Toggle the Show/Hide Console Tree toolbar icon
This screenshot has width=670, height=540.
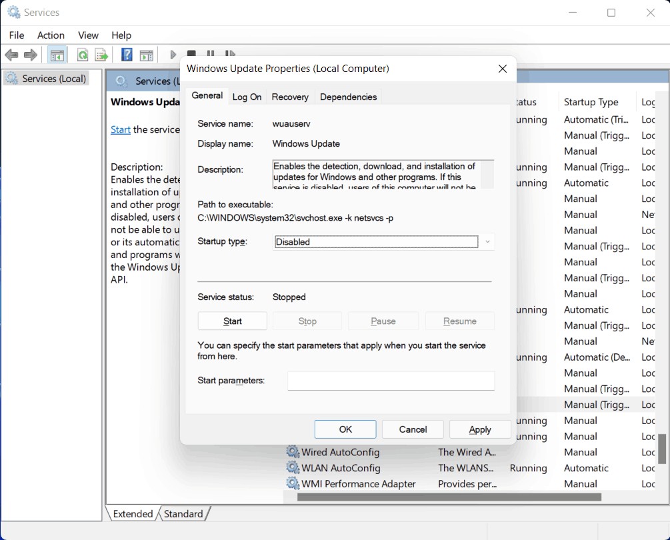[x=57, y=55]
